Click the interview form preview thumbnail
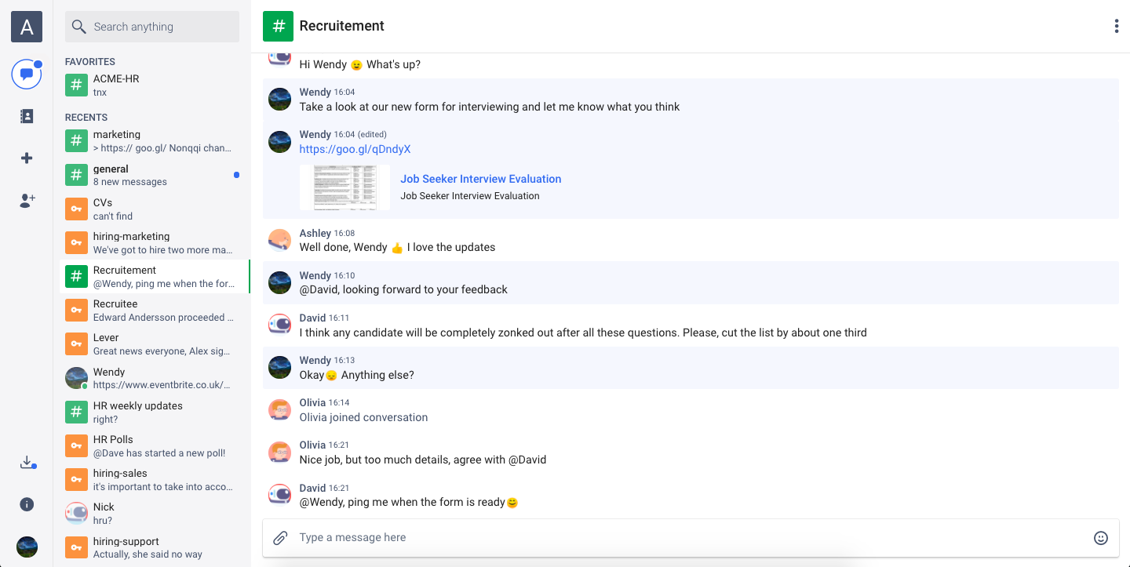 (x=344, y=187)
